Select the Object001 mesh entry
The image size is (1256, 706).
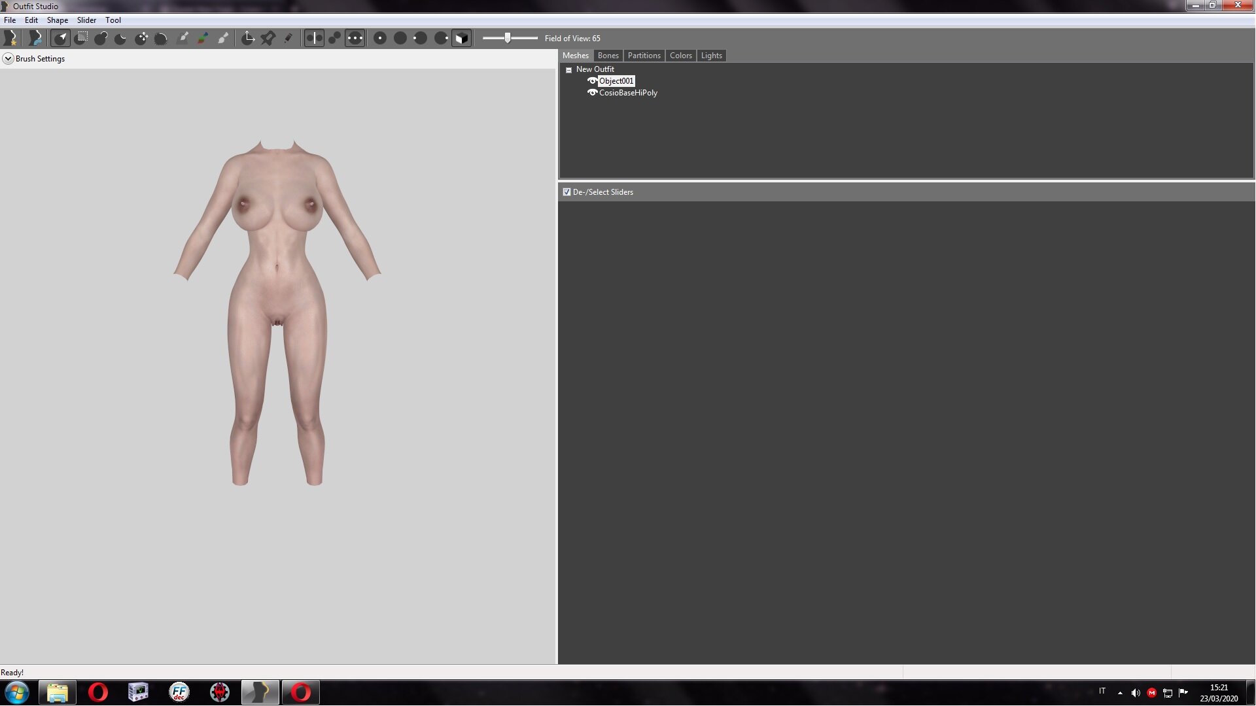pos(616,81)
